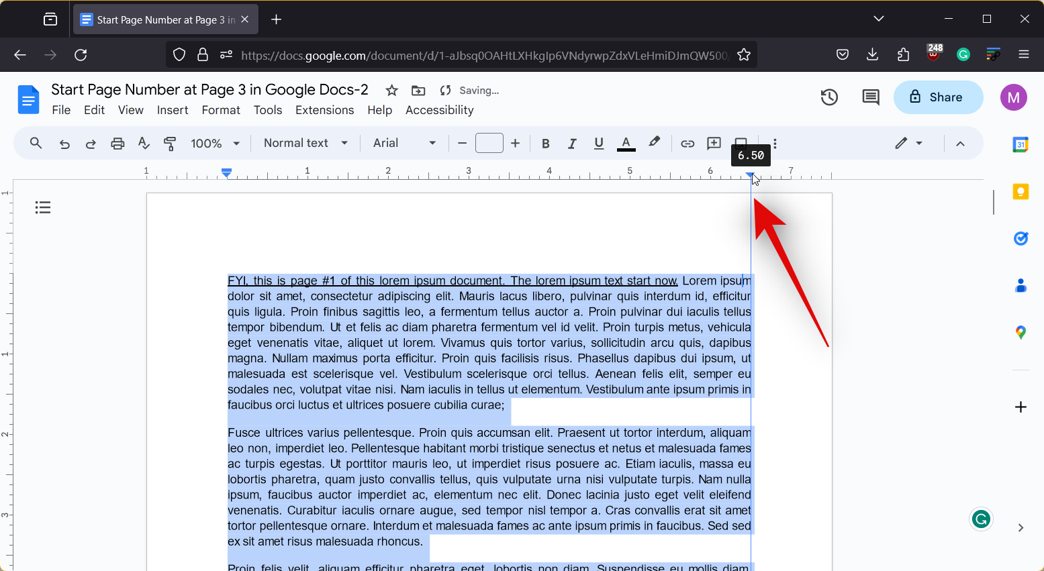Click the Print icon
The height and width of the screenshot is (571, 1044).
tap(117, 144)
